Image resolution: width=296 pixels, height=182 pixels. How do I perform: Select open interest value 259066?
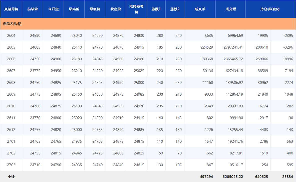tap(262, 59)
